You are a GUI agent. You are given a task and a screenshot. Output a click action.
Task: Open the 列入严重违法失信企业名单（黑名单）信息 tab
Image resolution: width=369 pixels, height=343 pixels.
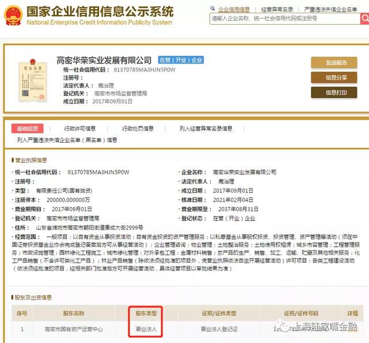(x=67, y=140)
